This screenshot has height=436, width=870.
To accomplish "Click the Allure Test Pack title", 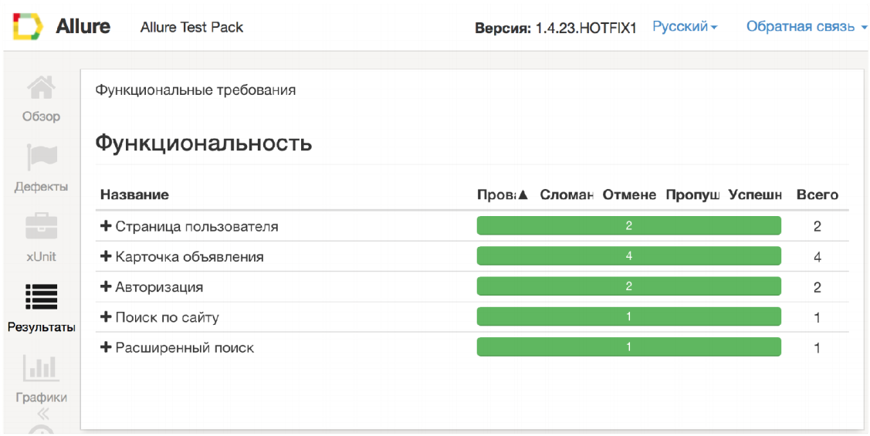I will 191,27.
